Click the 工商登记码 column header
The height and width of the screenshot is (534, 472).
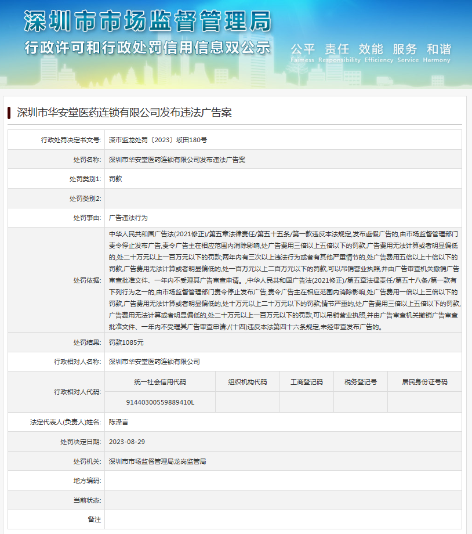pyautogui.click(x=307, y=382)
